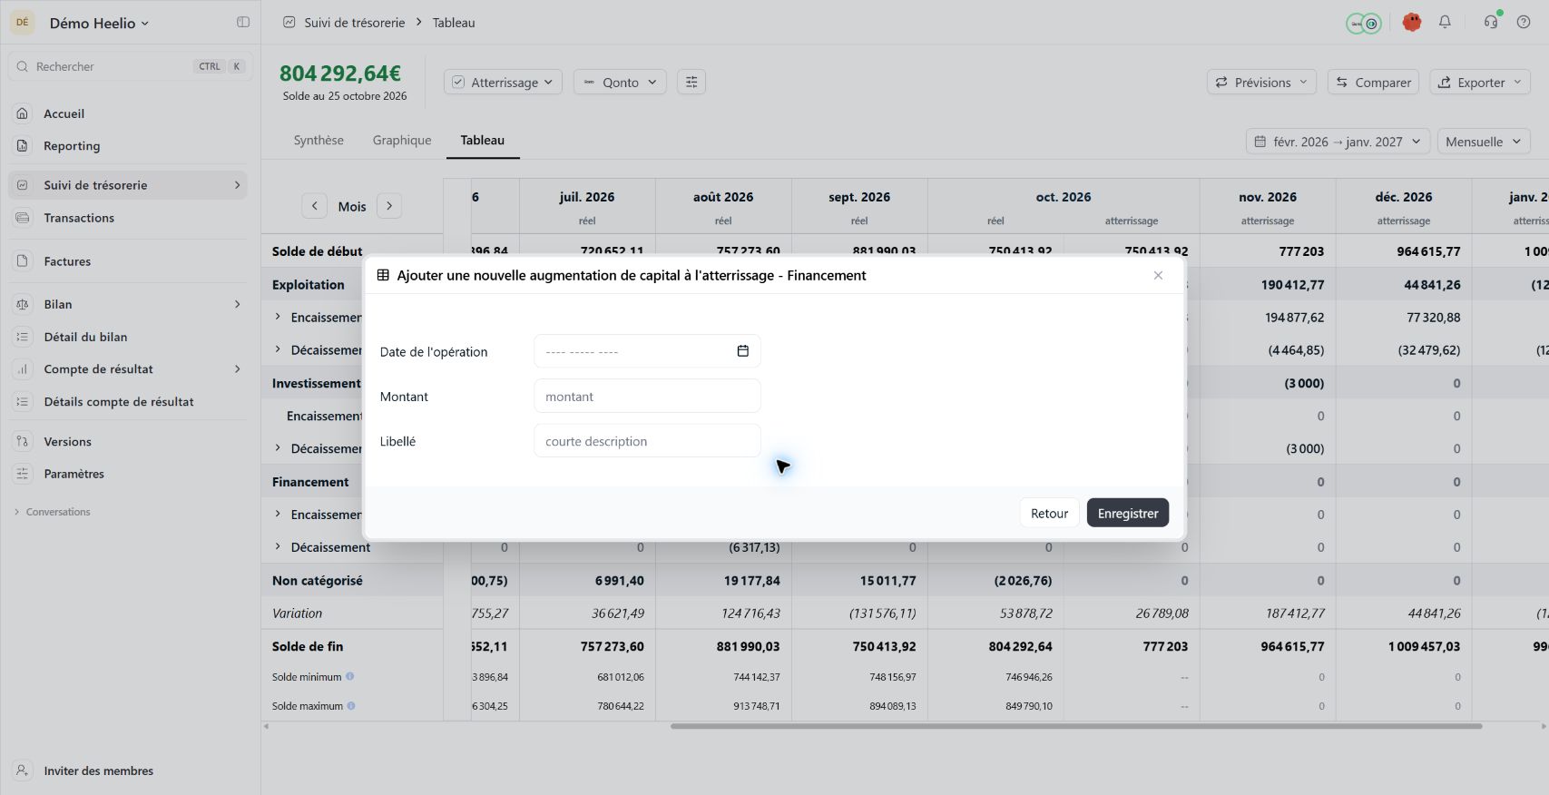This screenshot has height=795, width=1549.
Task: Click the Transactions sidebar icon
Action: tap(23, 218)
